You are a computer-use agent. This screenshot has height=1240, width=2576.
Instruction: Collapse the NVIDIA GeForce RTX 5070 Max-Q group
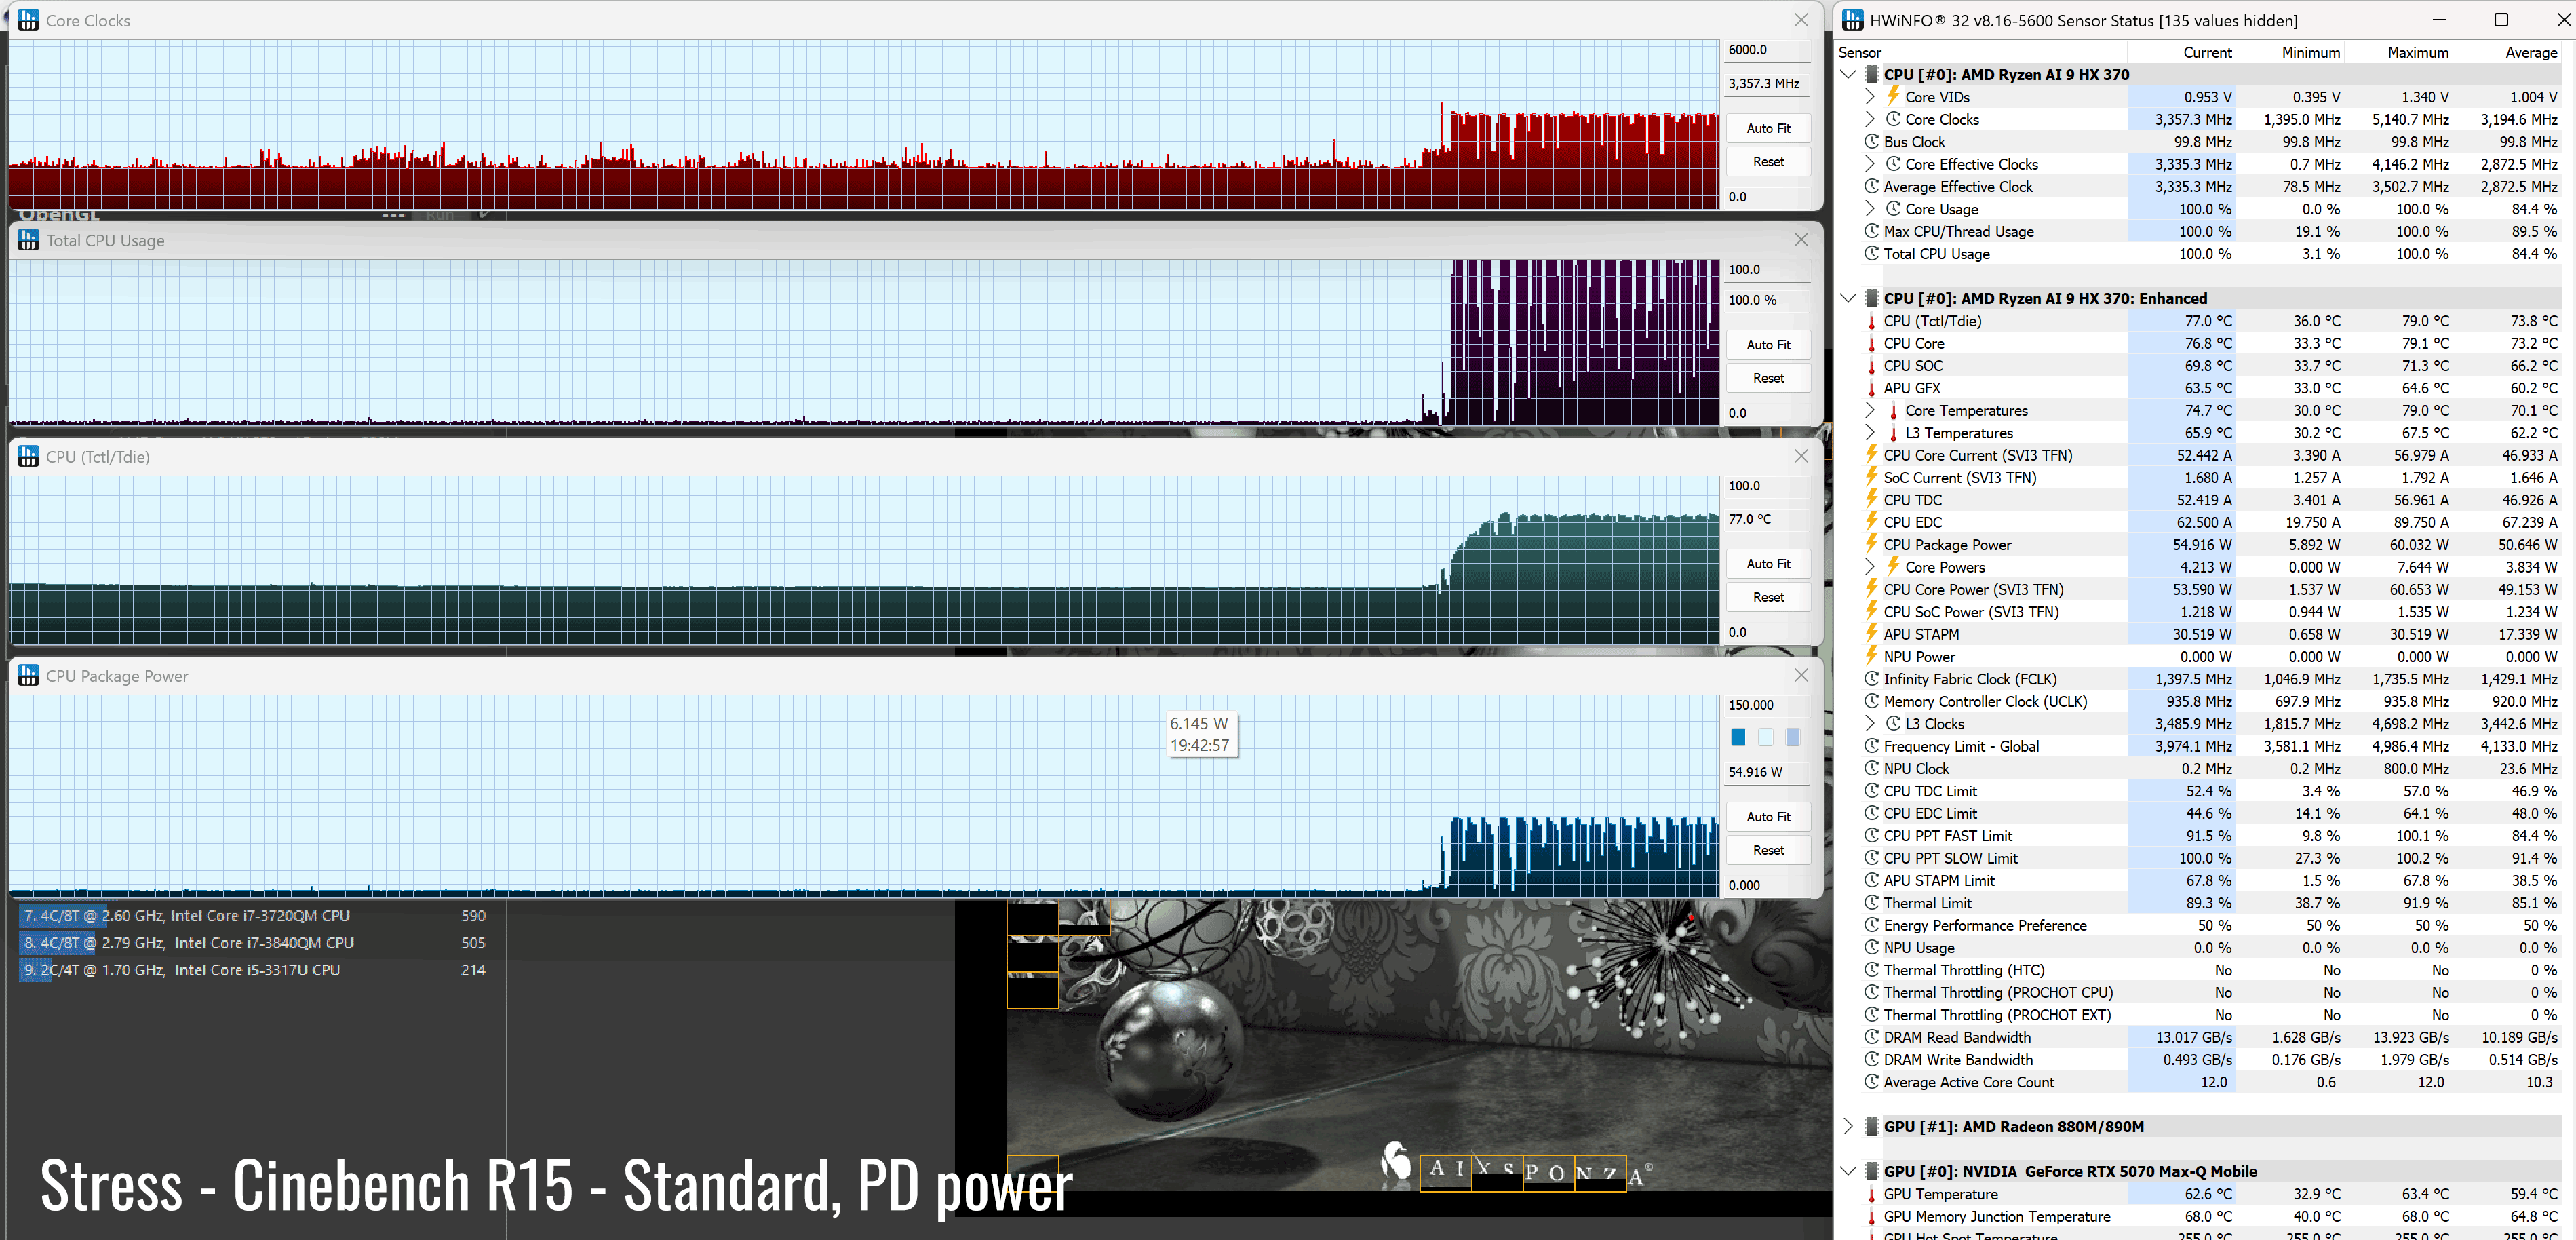click(1848, 1171)
